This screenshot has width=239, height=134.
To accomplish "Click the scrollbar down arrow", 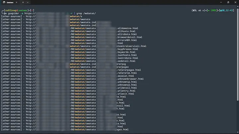I will coord(238,132).
